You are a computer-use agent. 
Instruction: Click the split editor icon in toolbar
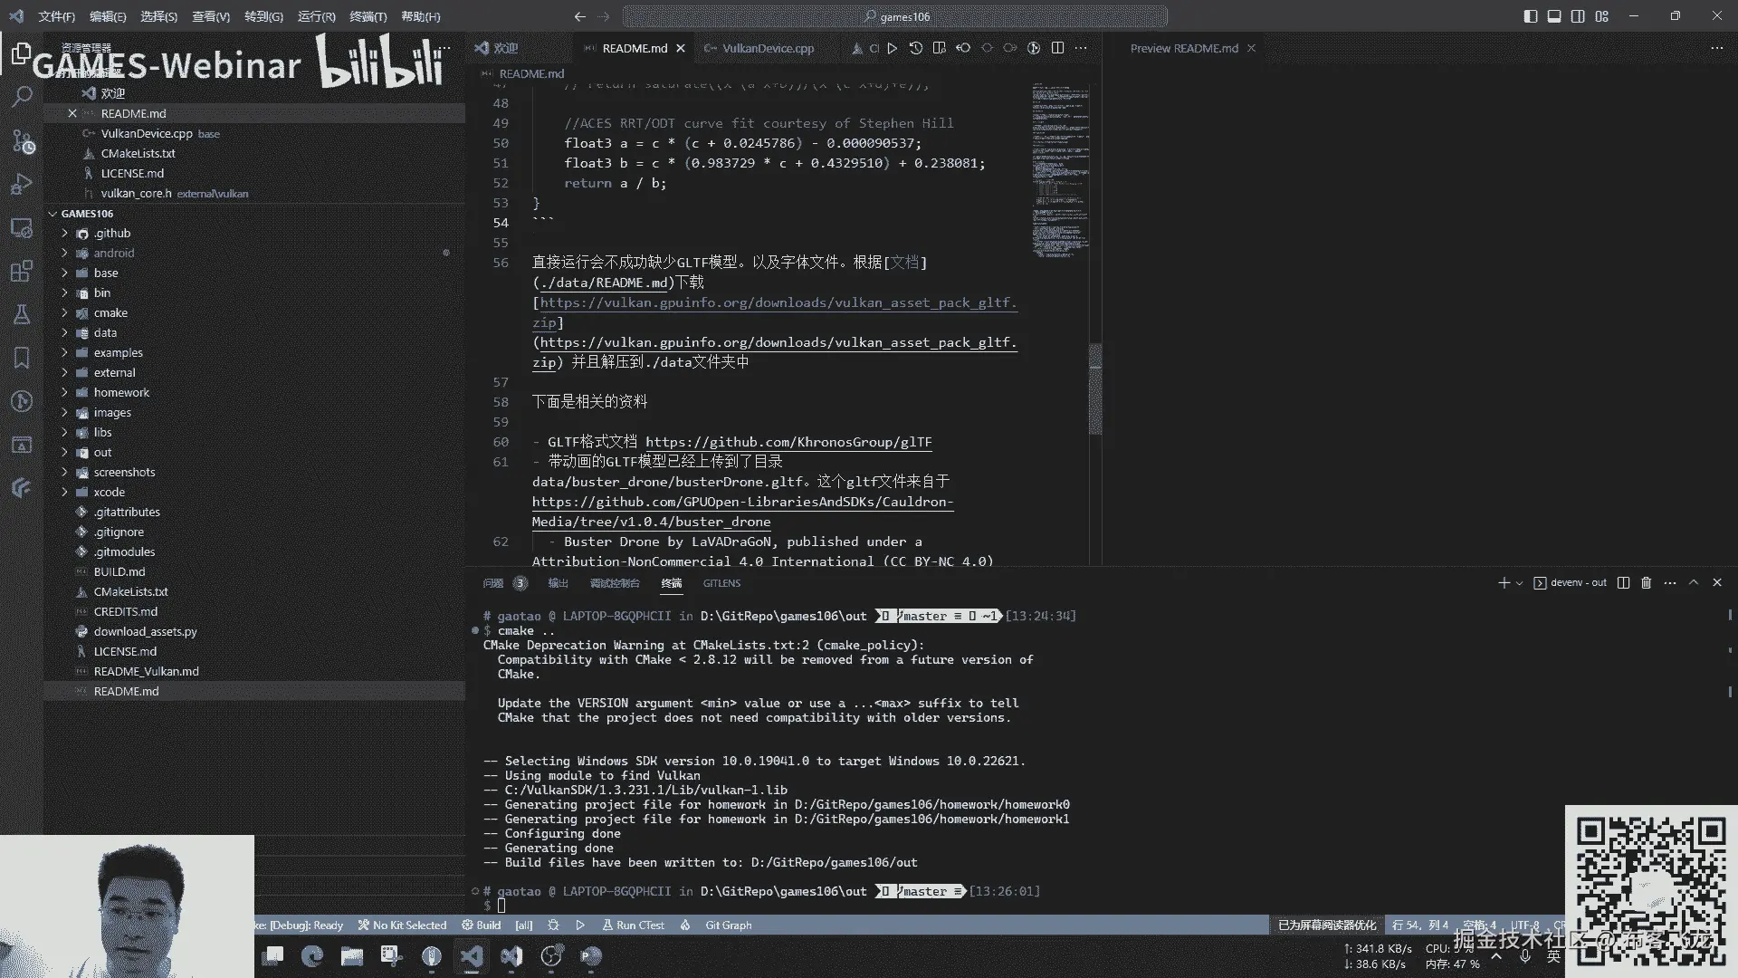tap(1057, 48)
